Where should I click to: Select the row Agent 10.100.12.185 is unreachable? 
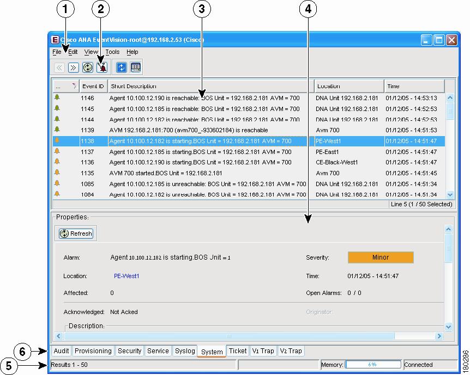click(x=249, y=184)
